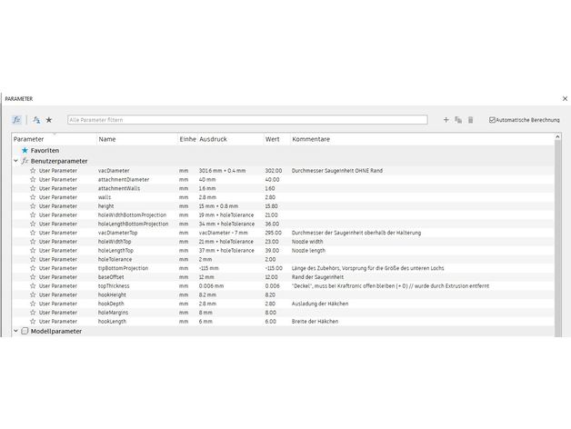This screenshot has width=571, height=429.
Task: Add a new parameter with plus icon
Action: coord(446,119)
